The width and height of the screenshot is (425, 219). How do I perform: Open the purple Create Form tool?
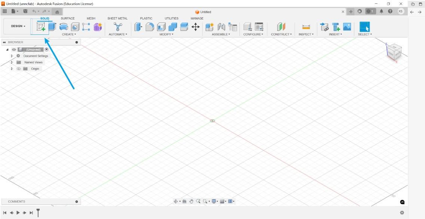click(98, 27)
